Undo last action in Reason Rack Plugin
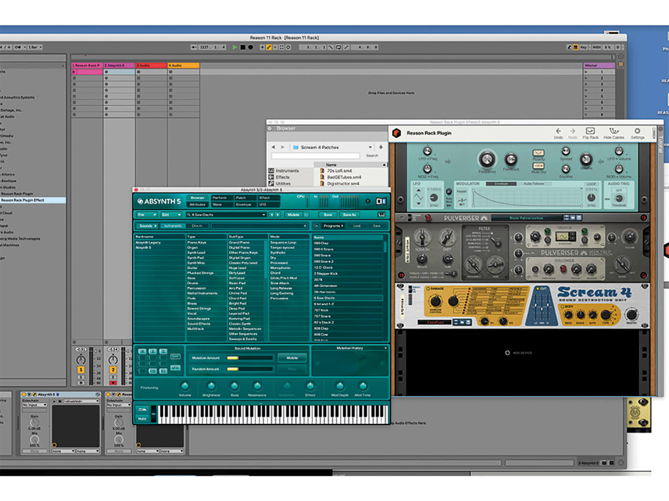The image size is (669, 501). pyautogui.click(x=559, y=133)
